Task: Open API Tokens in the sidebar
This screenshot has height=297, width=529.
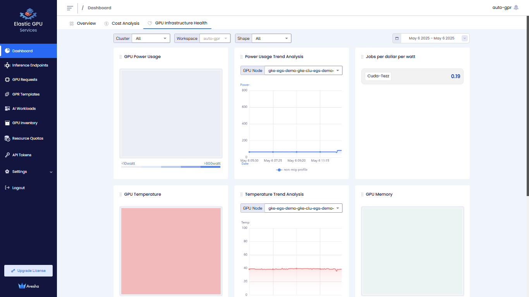Action: (28, 155)
